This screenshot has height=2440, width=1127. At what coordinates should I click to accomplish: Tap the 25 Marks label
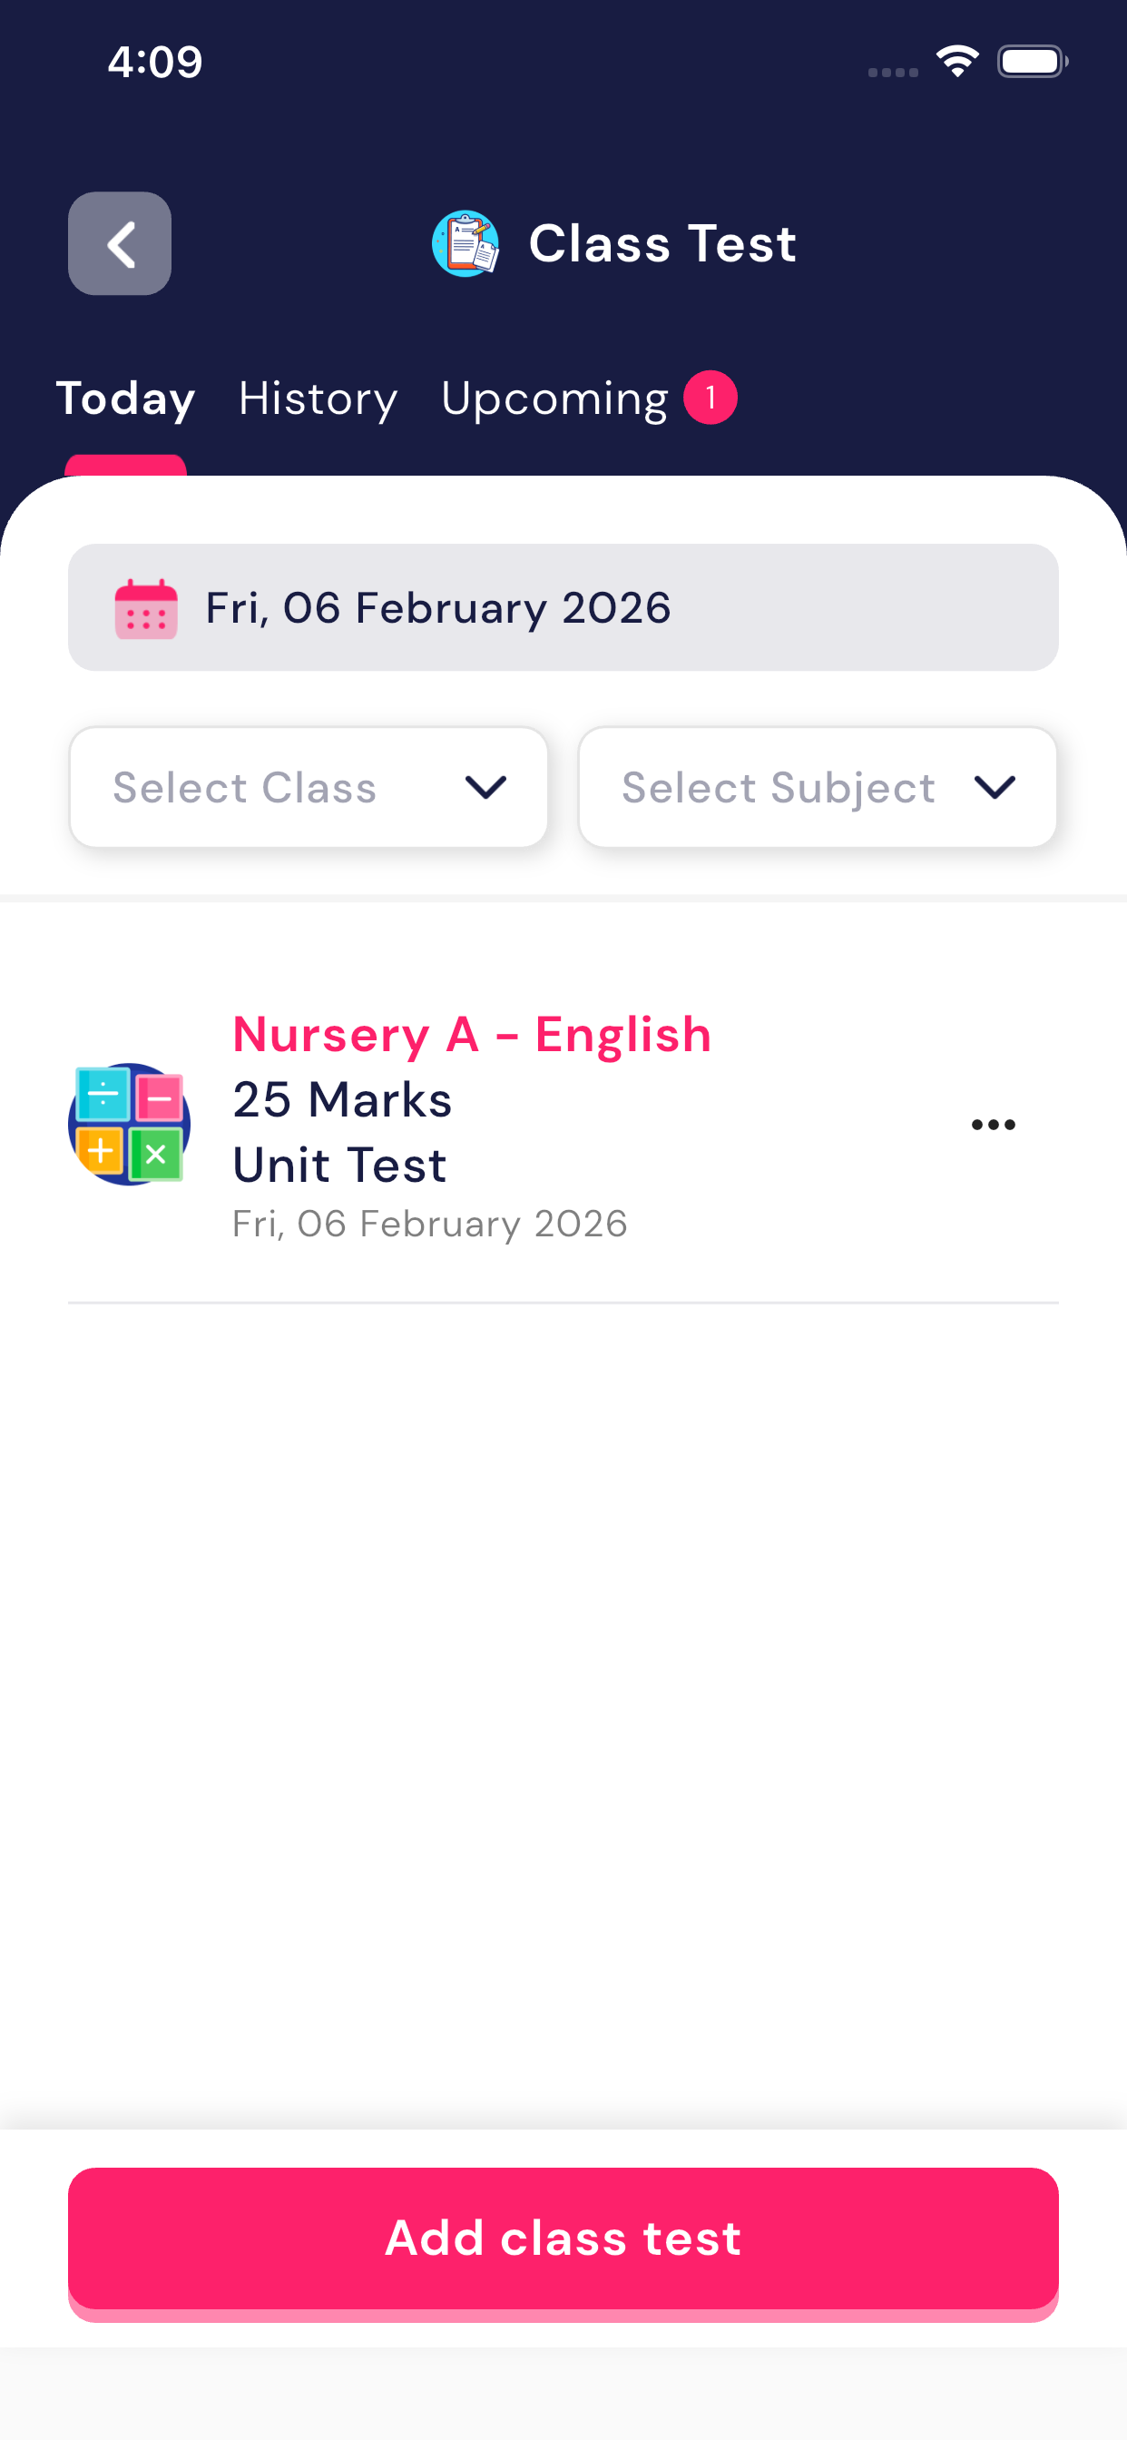(342, 1099)
